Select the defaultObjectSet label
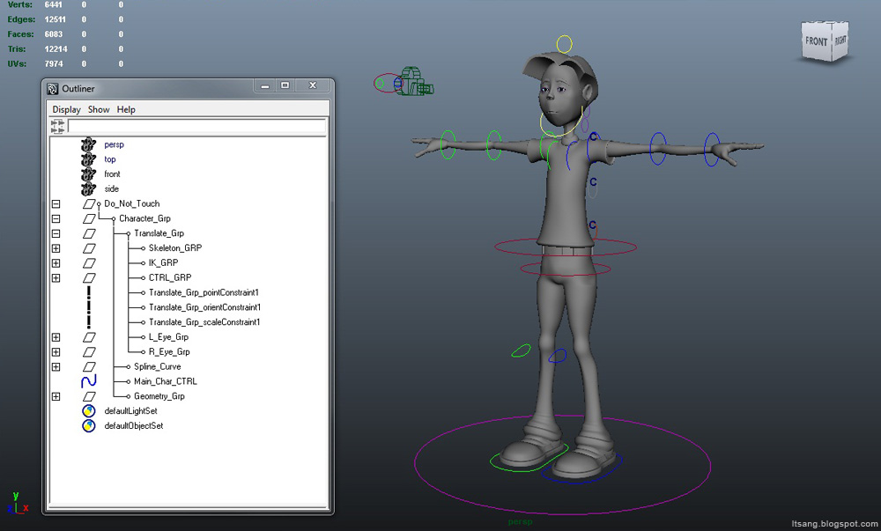Image resolution: width=881 pixels, height=531 pixels. click(x=134, y=426)
